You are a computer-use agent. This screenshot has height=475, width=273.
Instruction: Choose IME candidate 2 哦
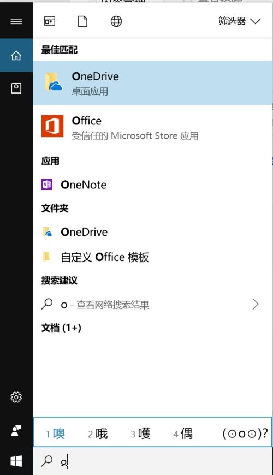tap(98, 434)
